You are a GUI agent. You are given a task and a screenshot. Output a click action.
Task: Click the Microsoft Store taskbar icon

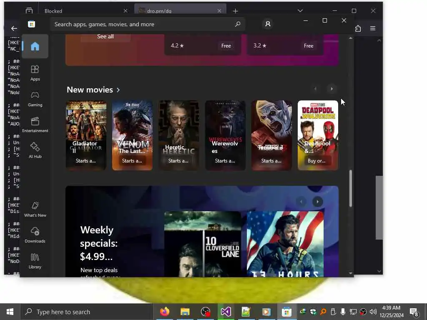click(286, 312)
